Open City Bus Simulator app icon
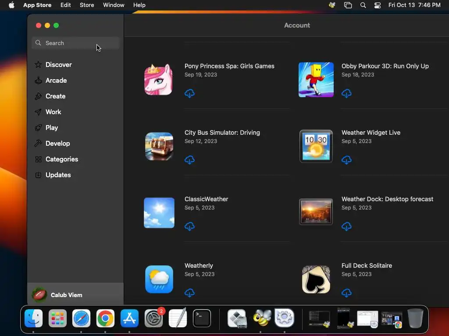This screenshot has width=449, height=336. [159, 146]
